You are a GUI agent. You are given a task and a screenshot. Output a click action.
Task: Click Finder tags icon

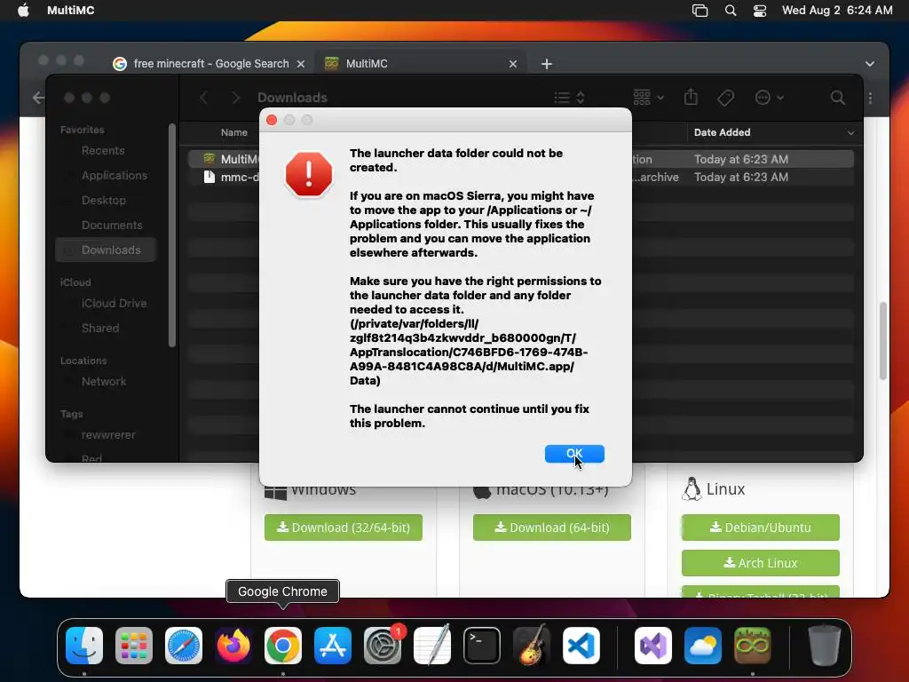coord(725,98)
